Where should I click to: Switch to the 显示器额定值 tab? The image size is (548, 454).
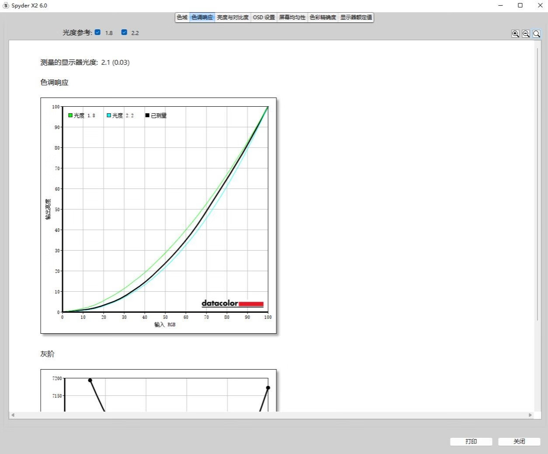click(x=356, y=17)
